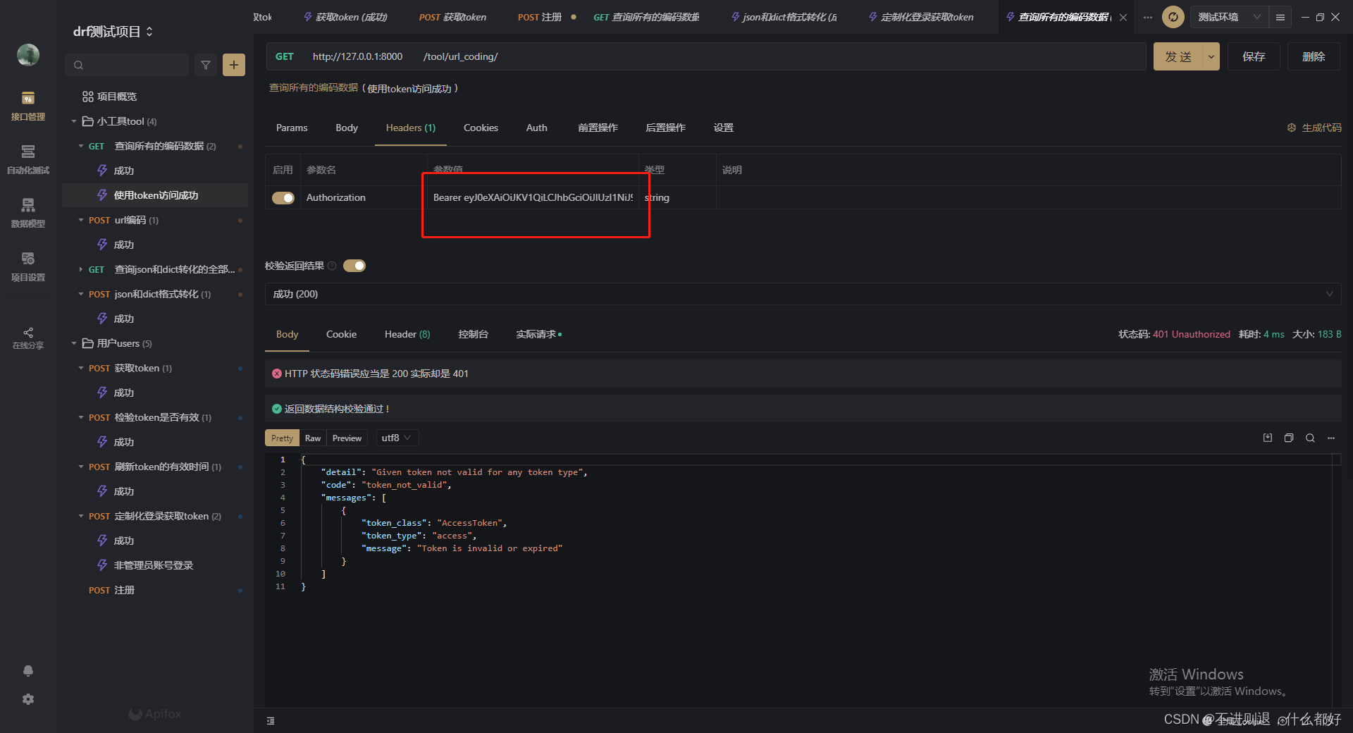
Task: Click the user avatar
Action: click(28, 55)
